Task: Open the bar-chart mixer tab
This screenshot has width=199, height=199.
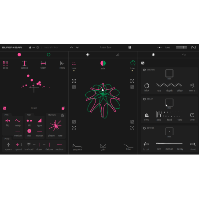Action: tap(118, 55)
